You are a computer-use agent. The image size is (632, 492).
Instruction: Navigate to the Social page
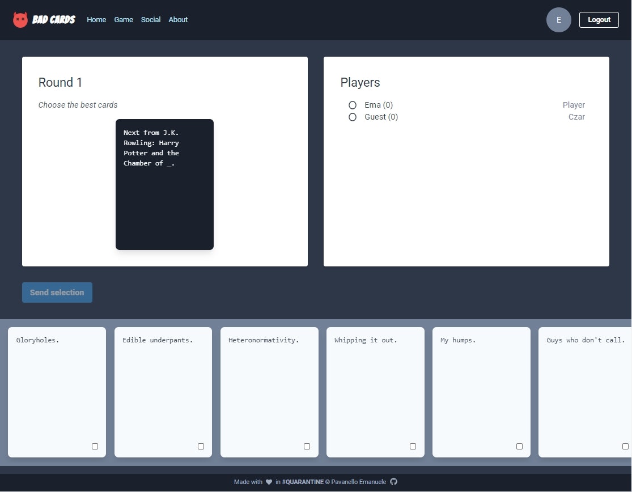tap(151, 19)
